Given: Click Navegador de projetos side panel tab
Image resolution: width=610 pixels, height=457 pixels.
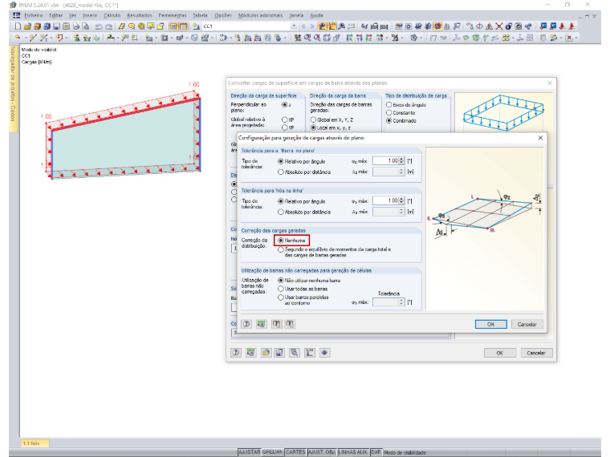Looking at the screenshot, I should 13,89.
